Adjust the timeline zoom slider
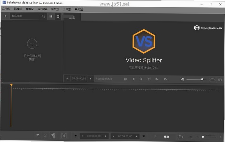Screen dimensions: 225x142 point(209,137)
